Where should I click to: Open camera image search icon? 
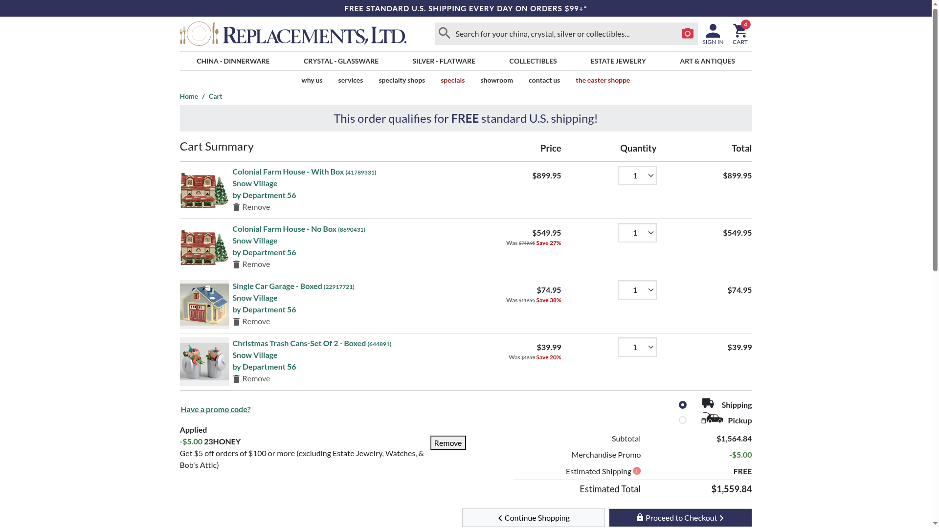(x=687, y=33)
